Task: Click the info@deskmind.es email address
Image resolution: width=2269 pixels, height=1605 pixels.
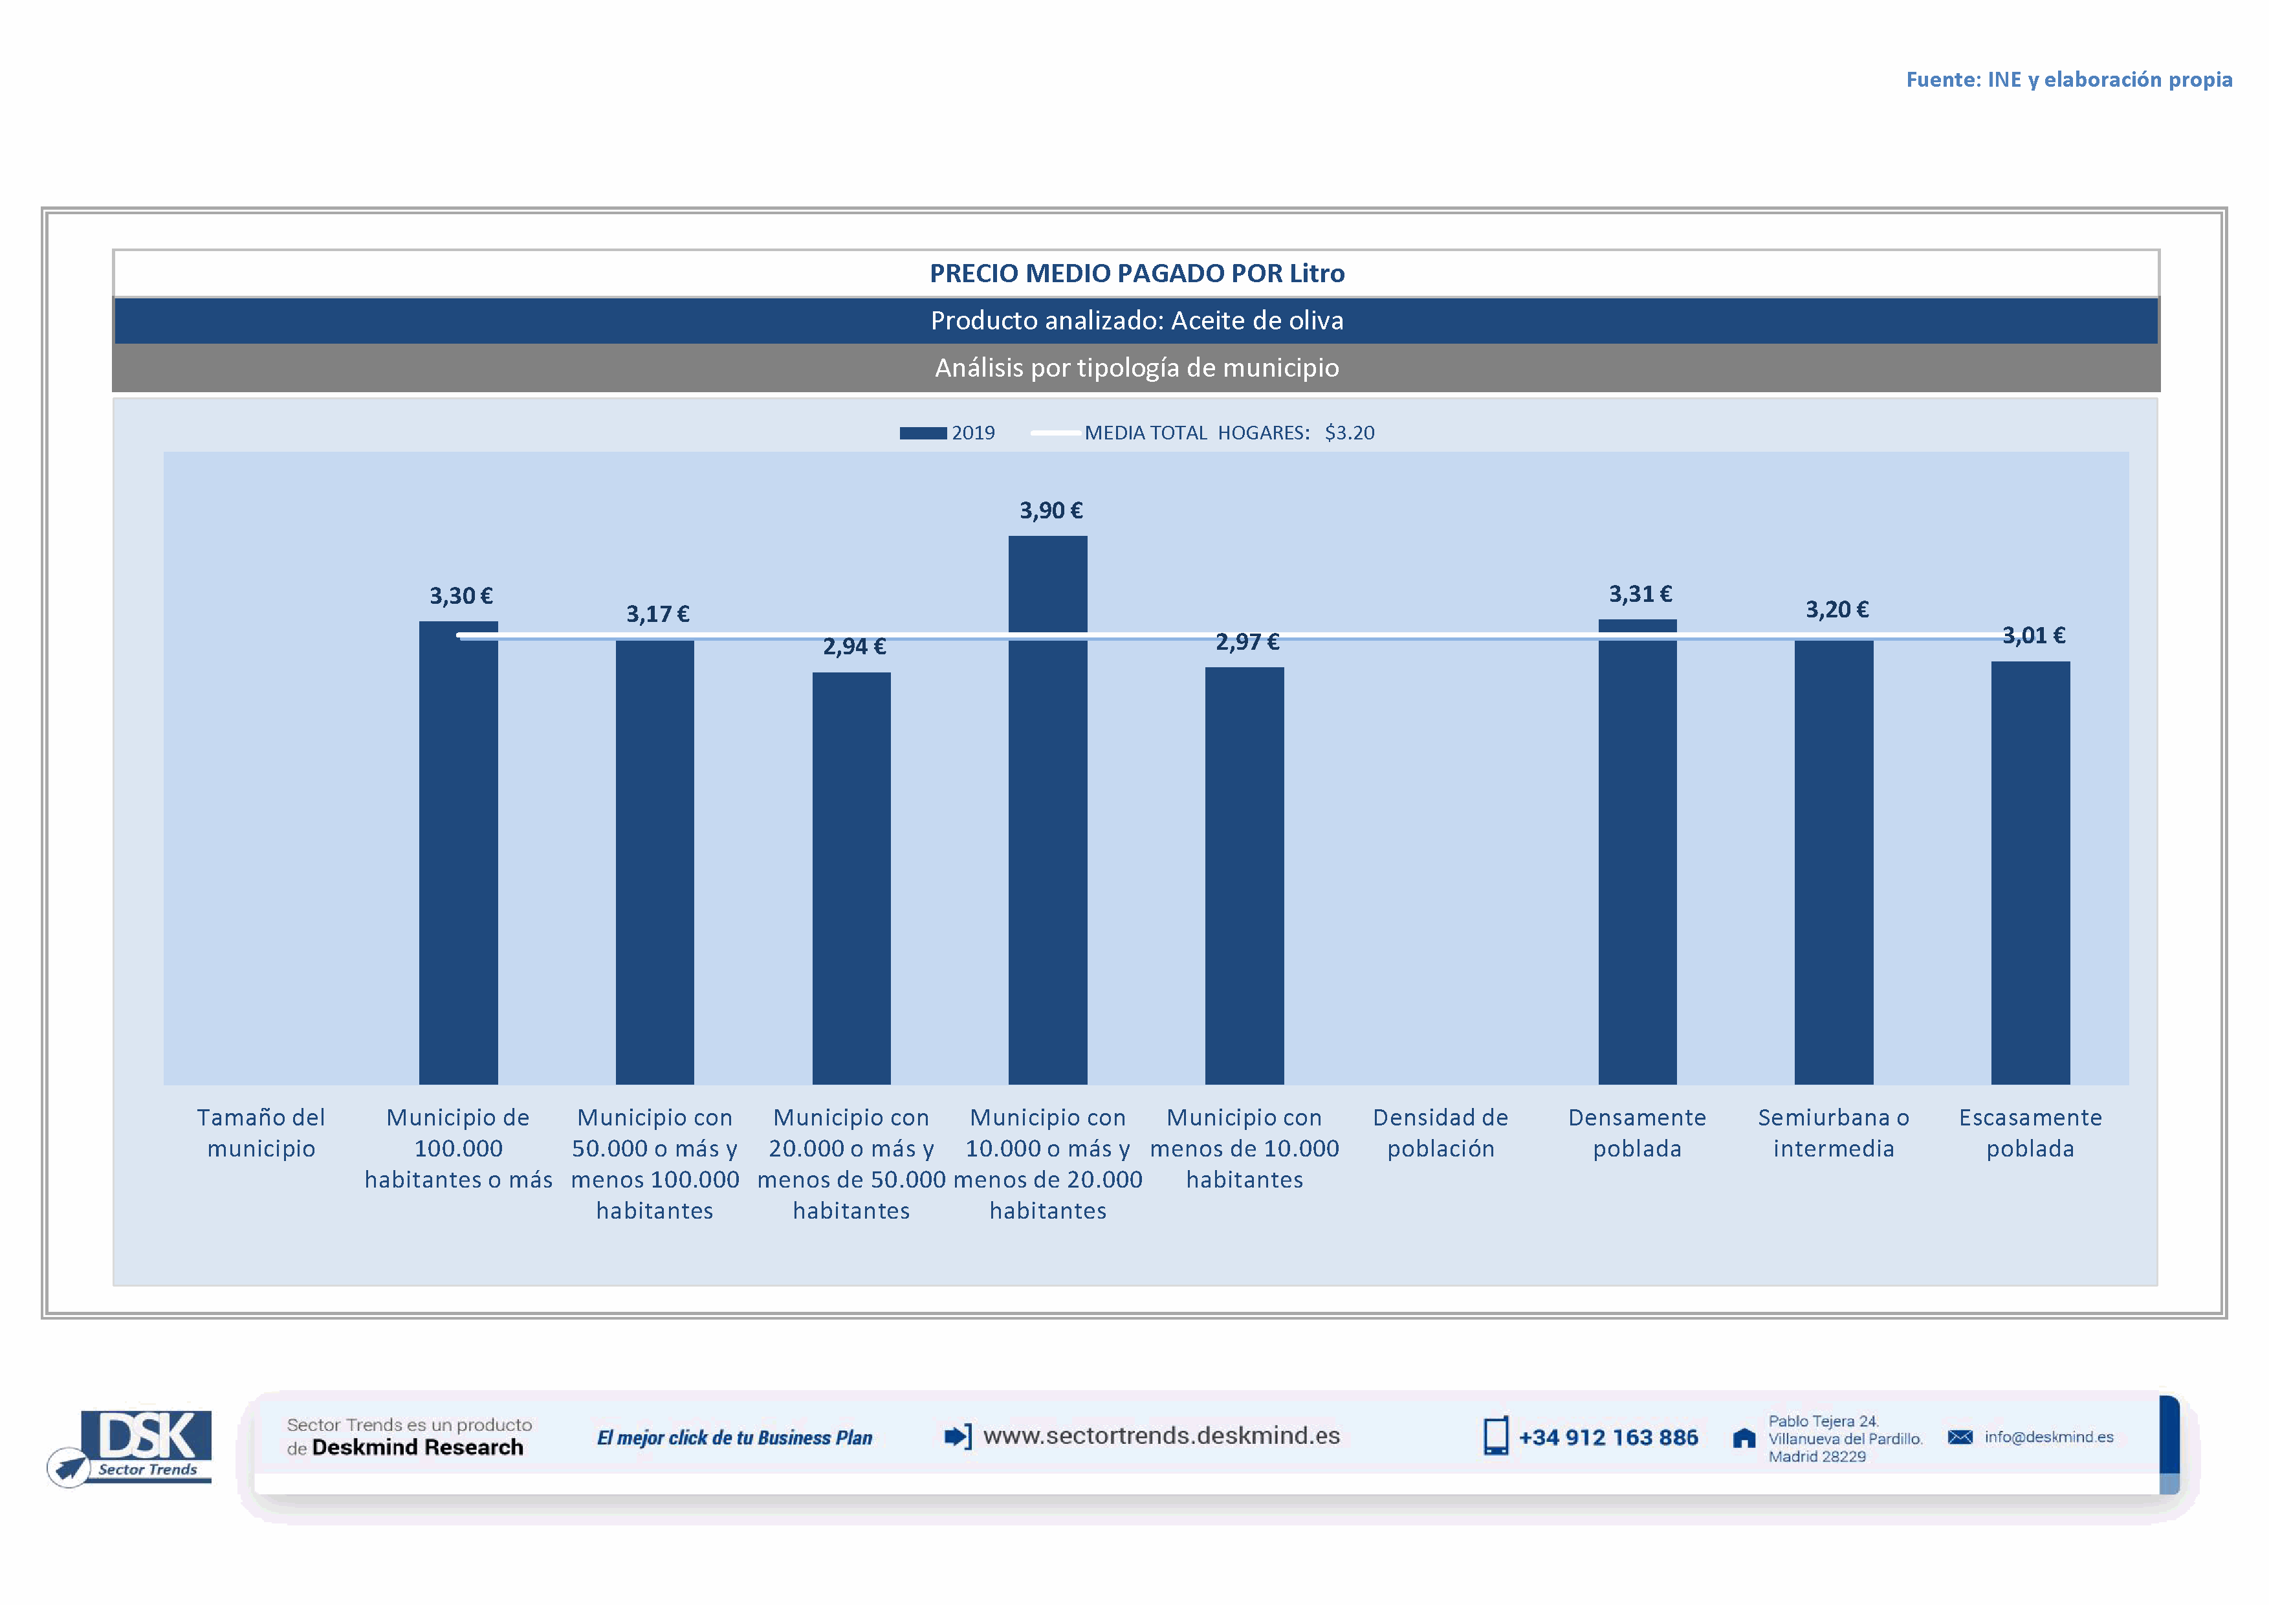Action: (2048, 1437)
